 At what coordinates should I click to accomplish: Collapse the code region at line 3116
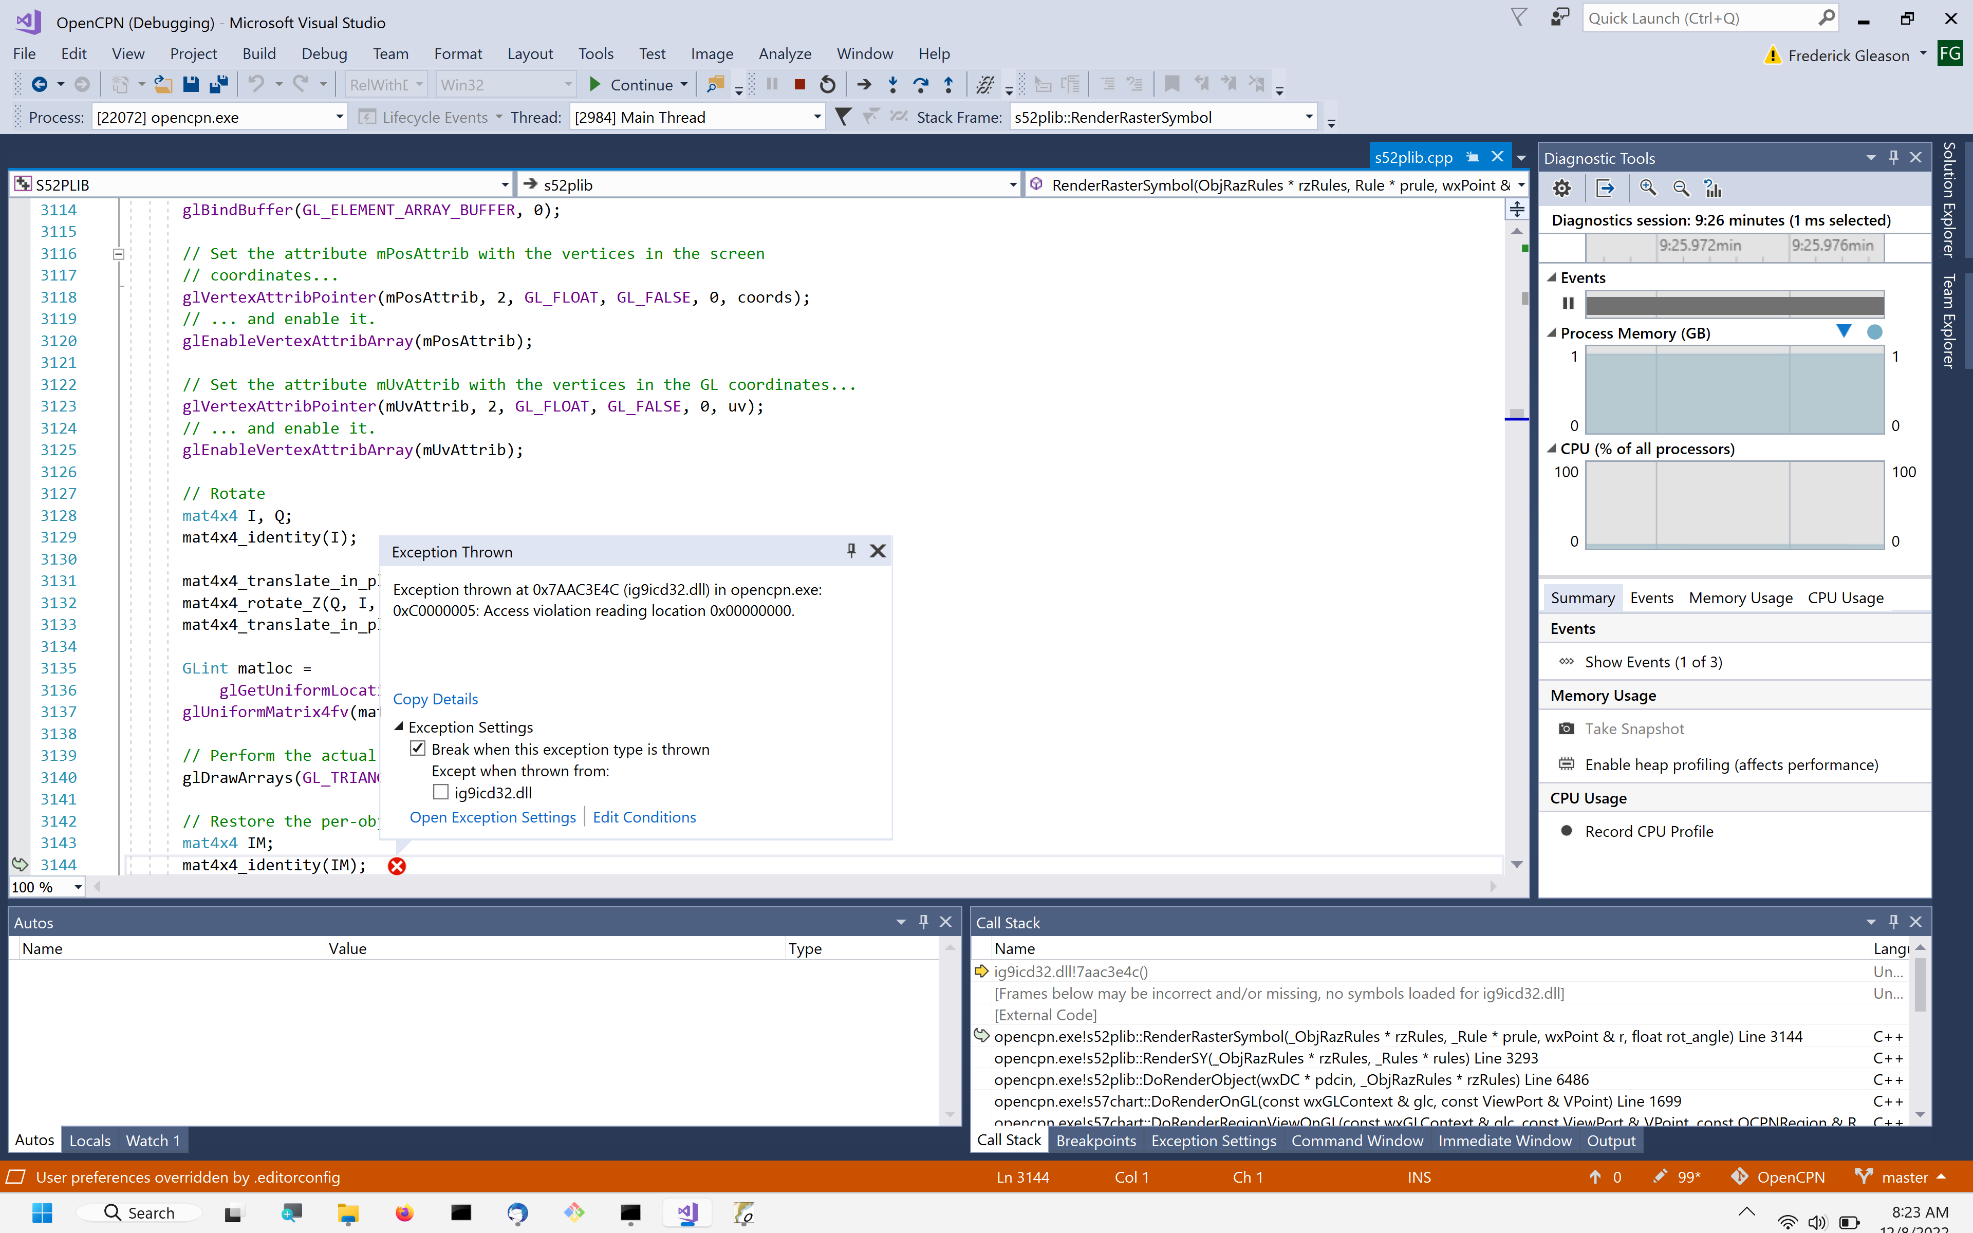pos(118,254)
